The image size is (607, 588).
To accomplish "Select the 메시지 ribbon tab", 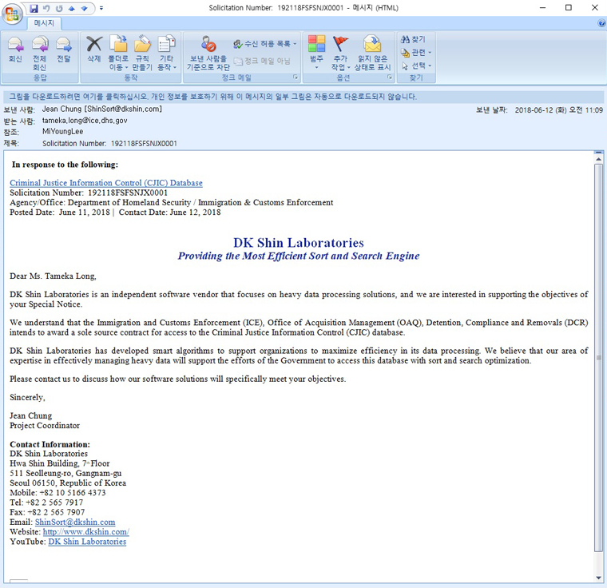I will (44, 23).
